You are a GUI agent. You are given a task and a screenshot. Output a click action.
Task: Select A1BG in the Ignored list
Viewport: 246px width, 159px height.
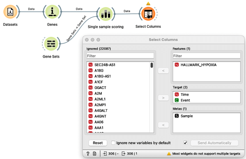tap(118, 71)
